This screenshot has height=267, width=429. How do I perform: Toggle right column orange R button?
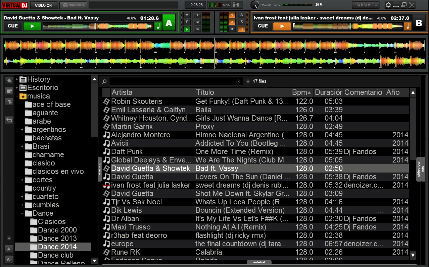click(x=241, y=29)
